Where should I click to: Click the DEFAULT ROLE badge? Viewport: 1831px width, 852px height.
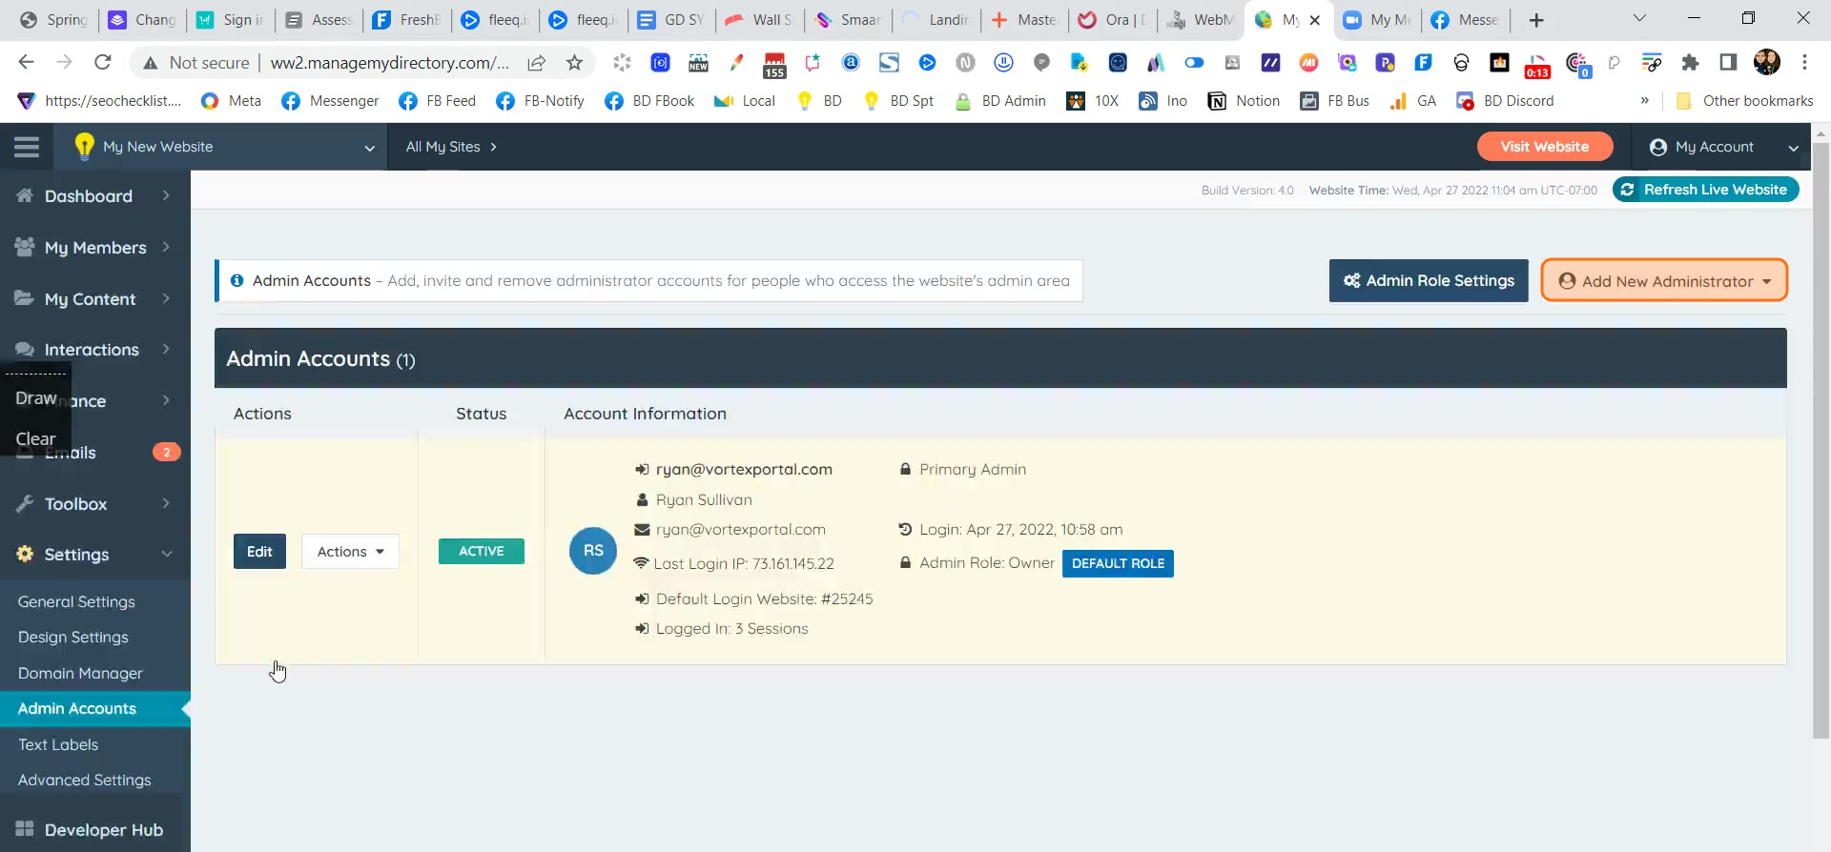pyautogui.click(x=1118, y=564)
